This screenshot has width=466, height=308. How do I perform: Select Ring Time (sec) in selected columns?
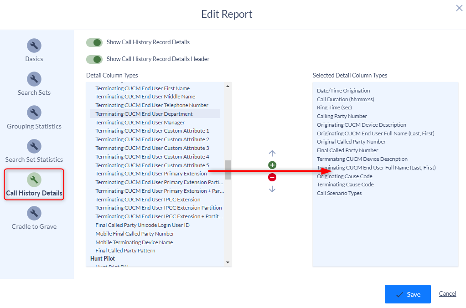pos(334,108)
